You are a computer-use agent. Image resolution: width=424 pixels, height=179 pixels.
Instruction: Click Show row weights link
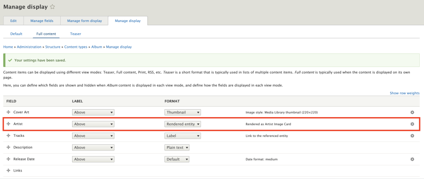(405, 93)
